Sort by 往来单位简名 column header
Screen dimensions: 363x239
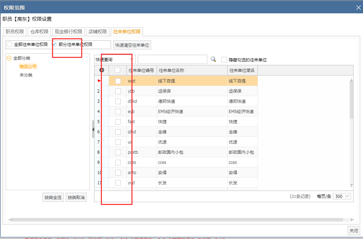242,70
